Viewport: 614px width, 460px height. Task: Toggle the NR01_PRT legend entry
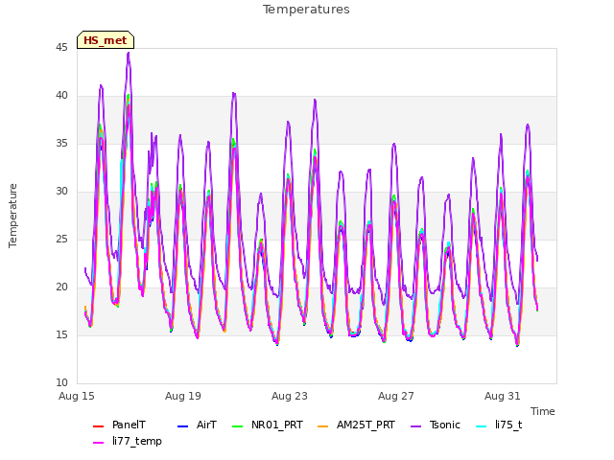point(267,425)
